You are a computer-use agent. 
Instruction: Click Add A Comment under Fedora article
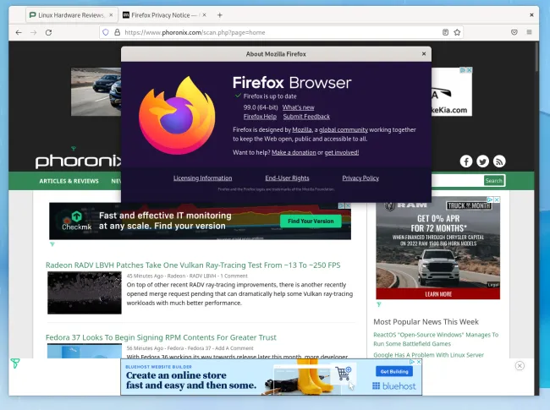[234, 348]
